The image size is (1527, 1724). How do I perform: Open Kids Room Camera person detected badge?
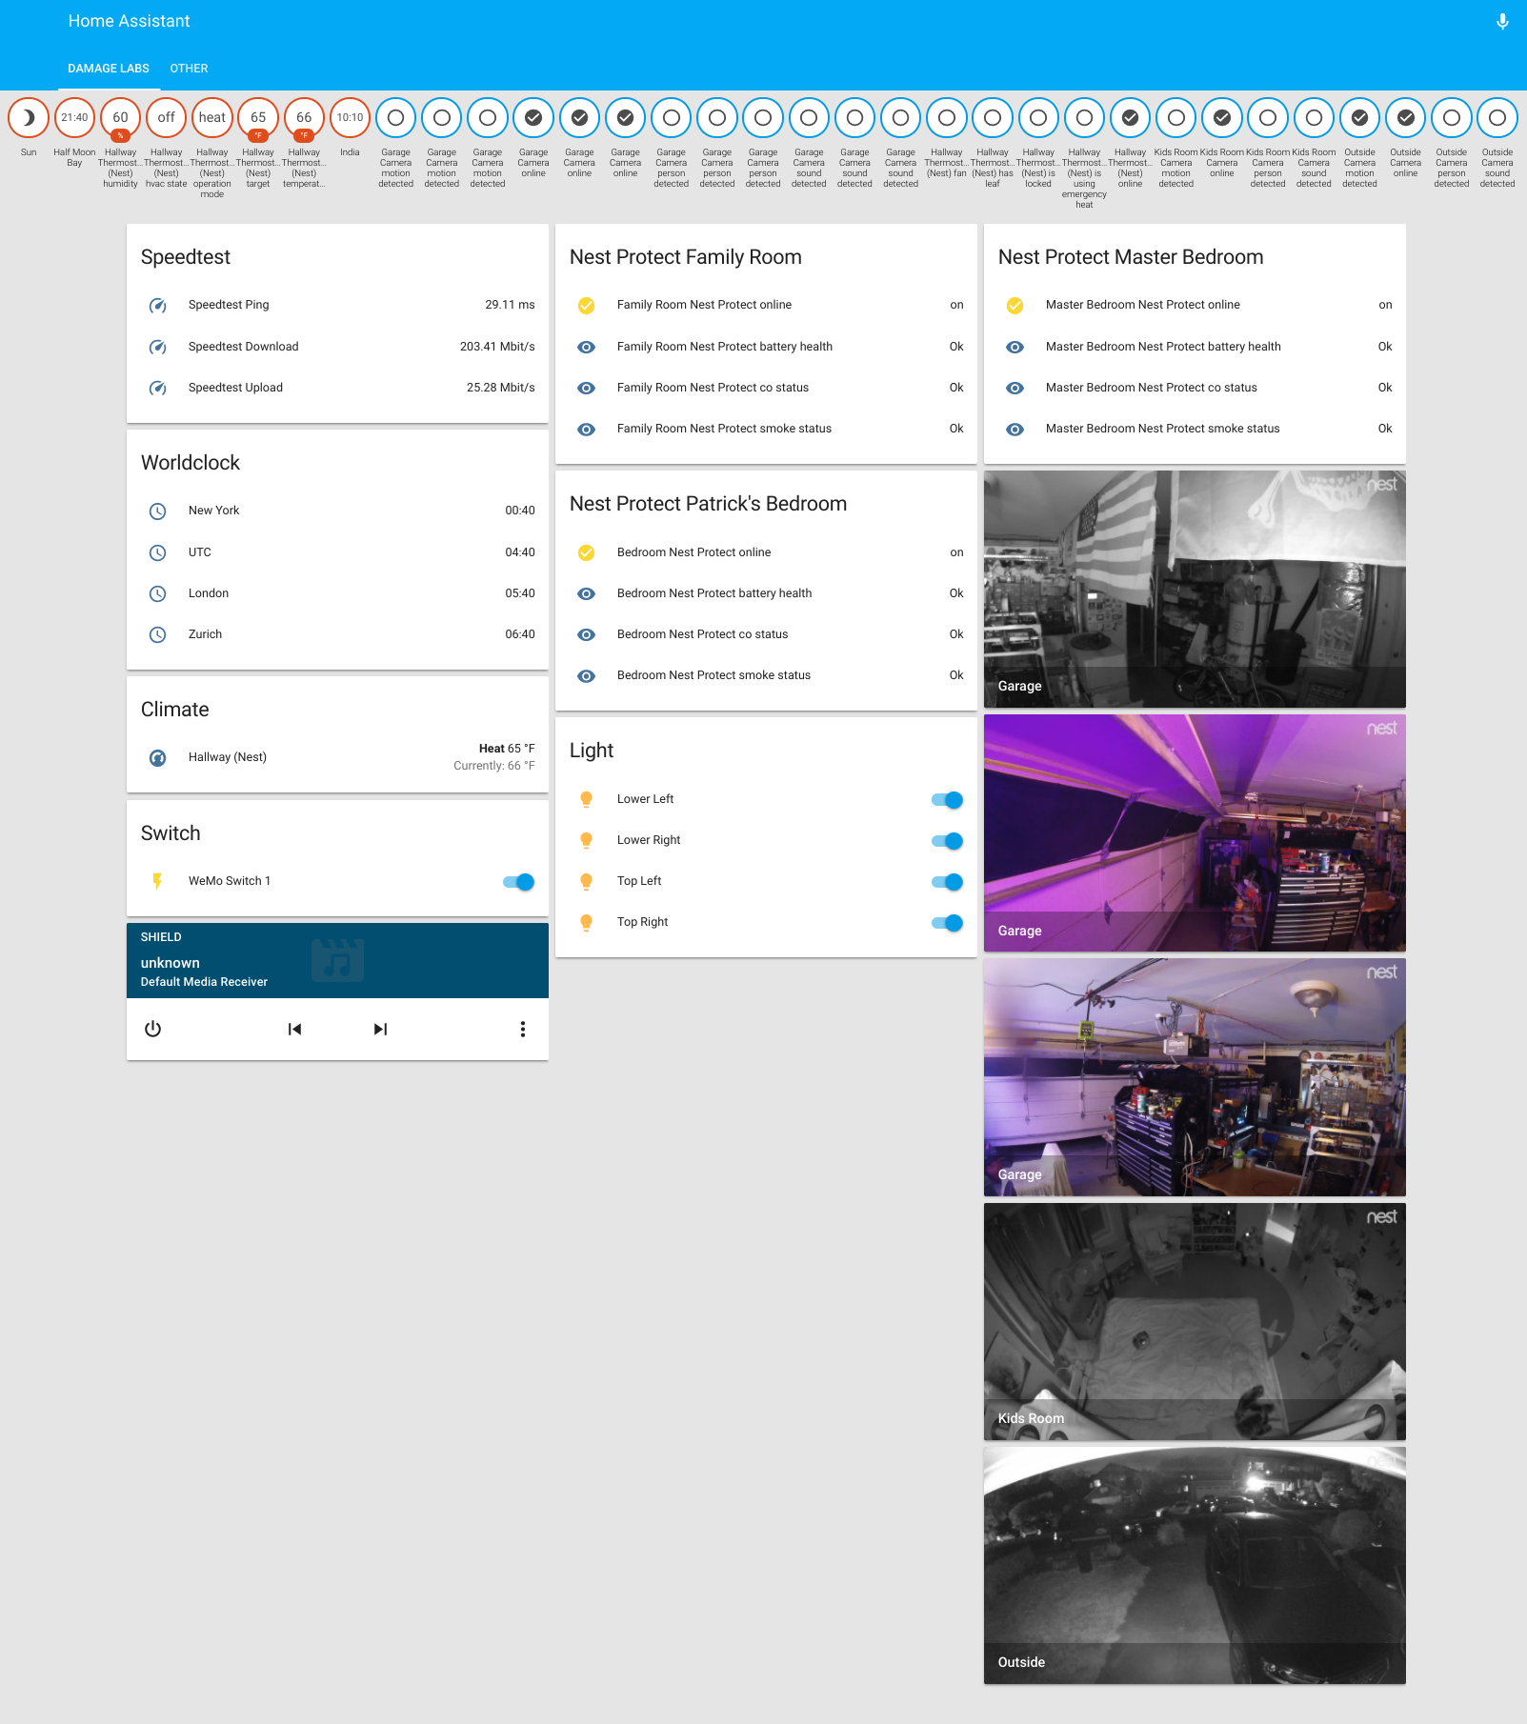(1268, 118)
